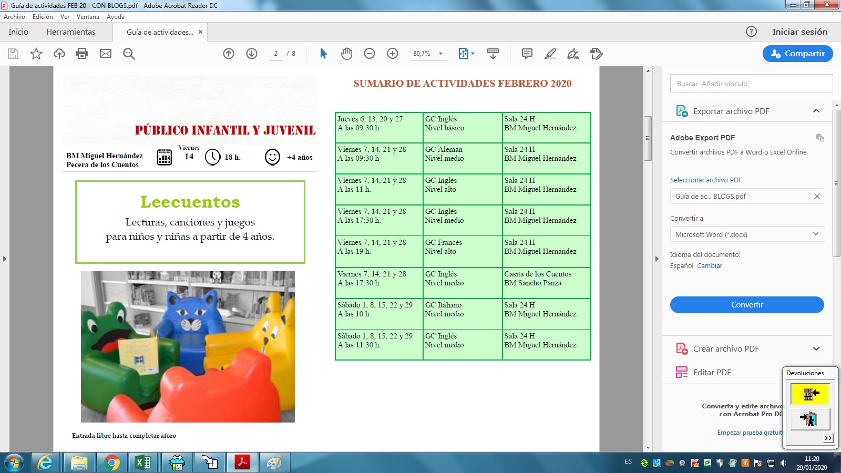Click the Print file icon

pyautogui.click(x=82, y=54)
